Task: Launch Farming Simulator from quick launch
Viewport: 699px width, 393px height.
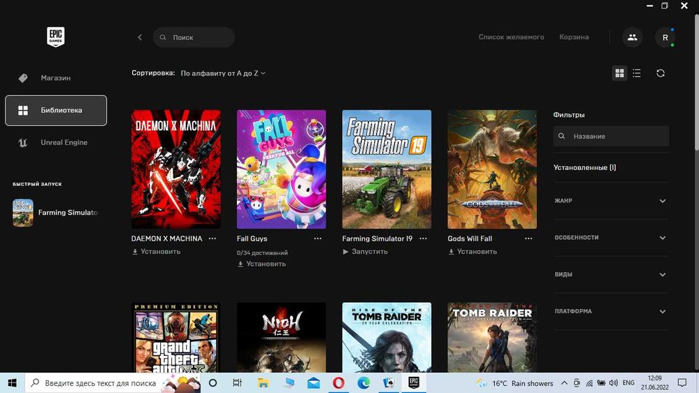Action: click(56, 213)
